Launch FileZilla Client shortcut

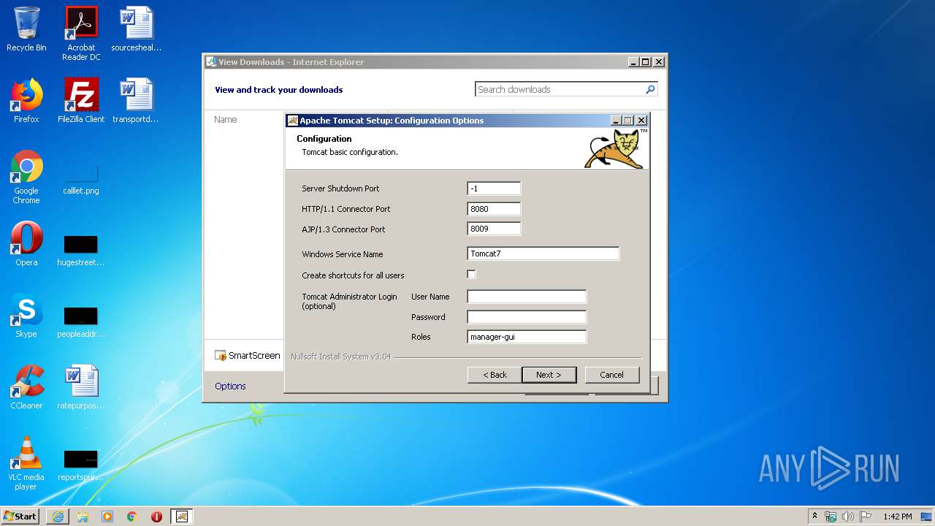tap(81, 101)
